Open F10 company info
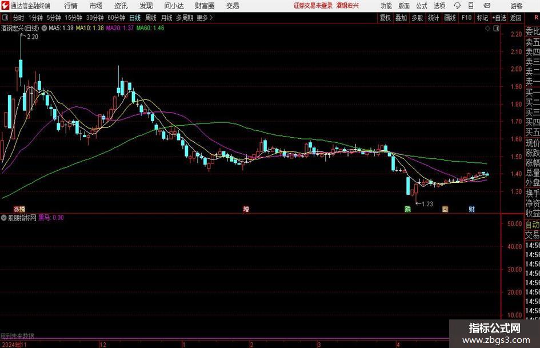The height and width of the screenshot is (348, 540). pyautogui.click(x=467, y=18)
